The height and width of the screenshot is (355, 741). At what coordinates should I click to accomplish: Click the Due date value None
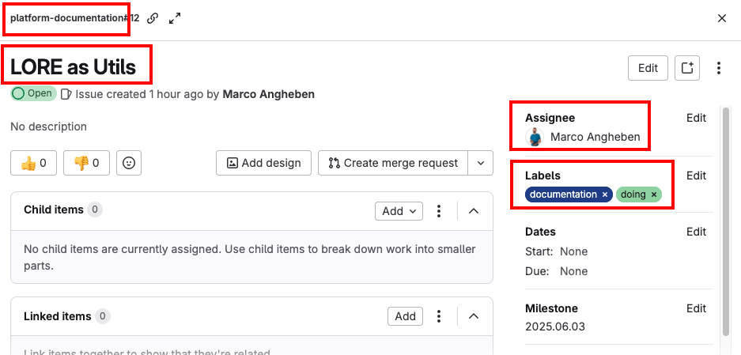(573, 271)
